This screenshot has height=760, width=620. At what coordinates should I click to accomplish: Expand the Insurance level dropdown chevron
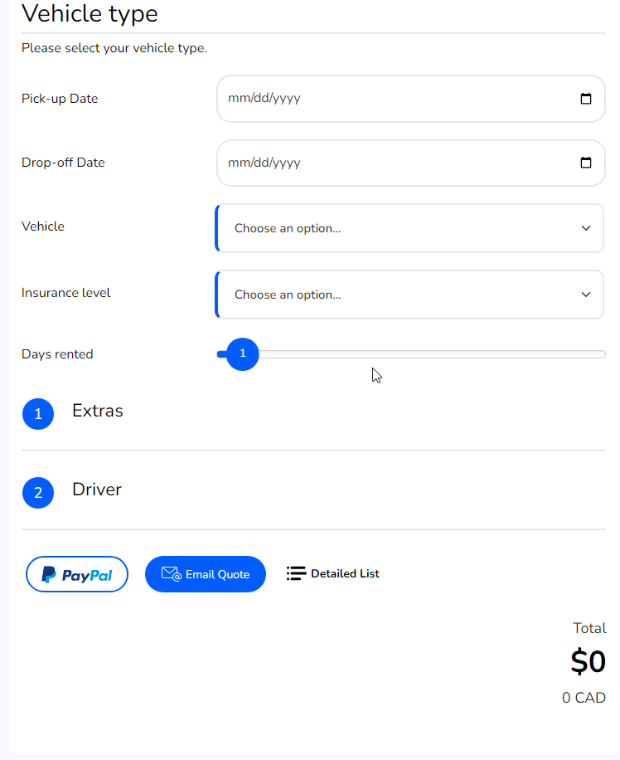point(586,295)
